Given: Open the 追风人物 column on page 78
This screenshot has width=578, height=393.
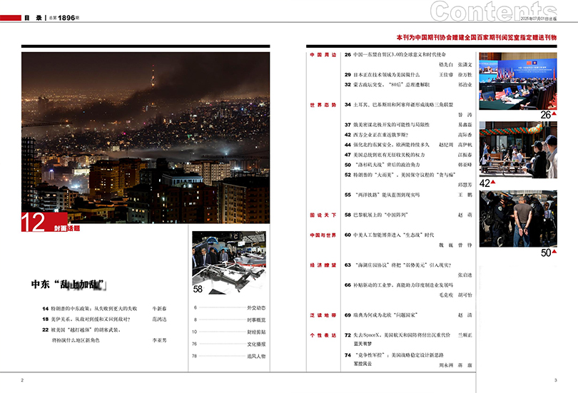Looking at the screenshot, I should pyautogui.click(x=255, y=355).
